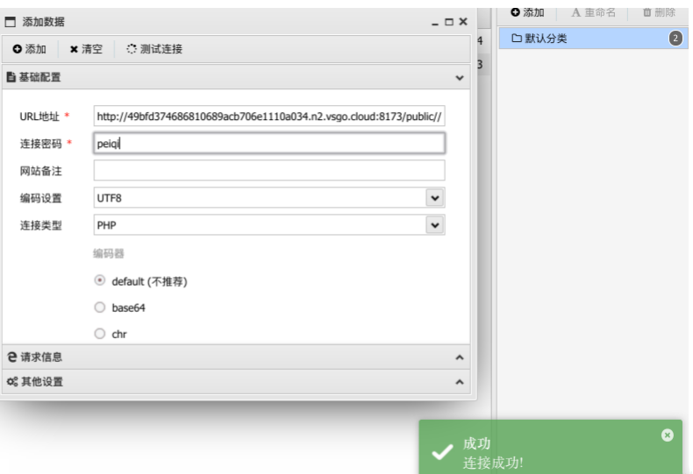Click the checkmark icon in the success toast

click(x=442, y=451)
